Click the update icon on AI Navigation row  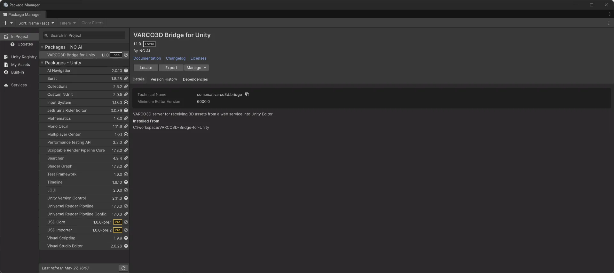pyautogui.click(x=126, y=71)
